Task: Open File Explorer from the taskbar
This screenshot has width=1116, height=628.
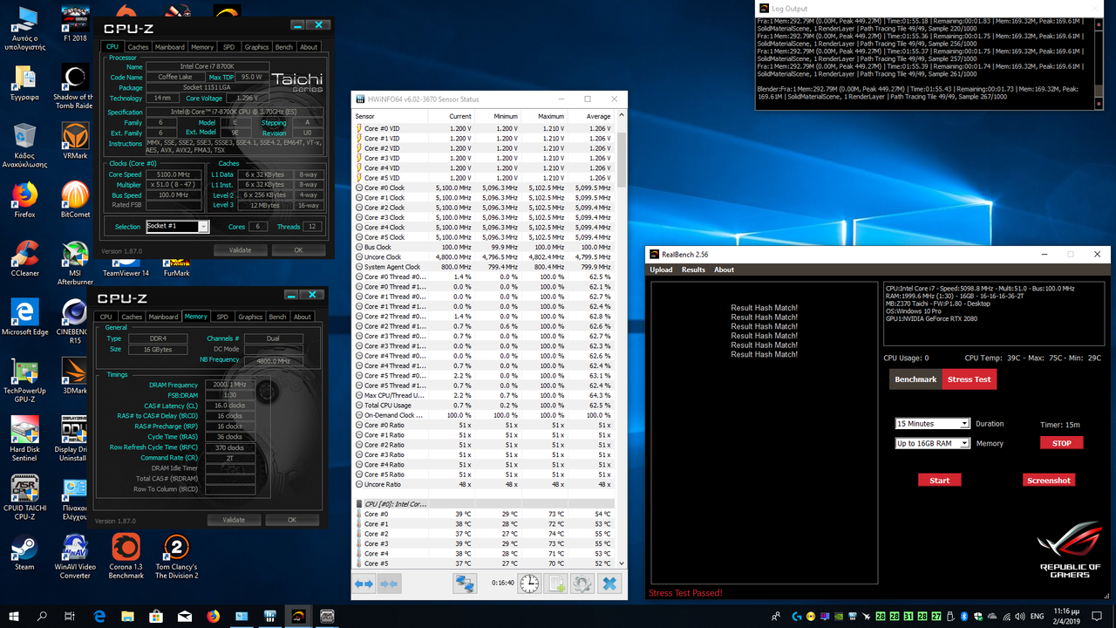Action: [128, 616]
